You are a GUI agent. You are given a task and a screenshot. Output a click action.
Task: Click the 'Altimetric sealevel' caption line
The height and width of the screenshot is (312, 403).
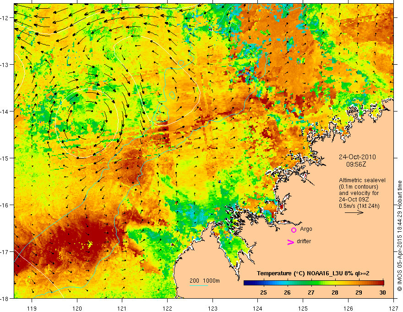[x=362, y=180]
